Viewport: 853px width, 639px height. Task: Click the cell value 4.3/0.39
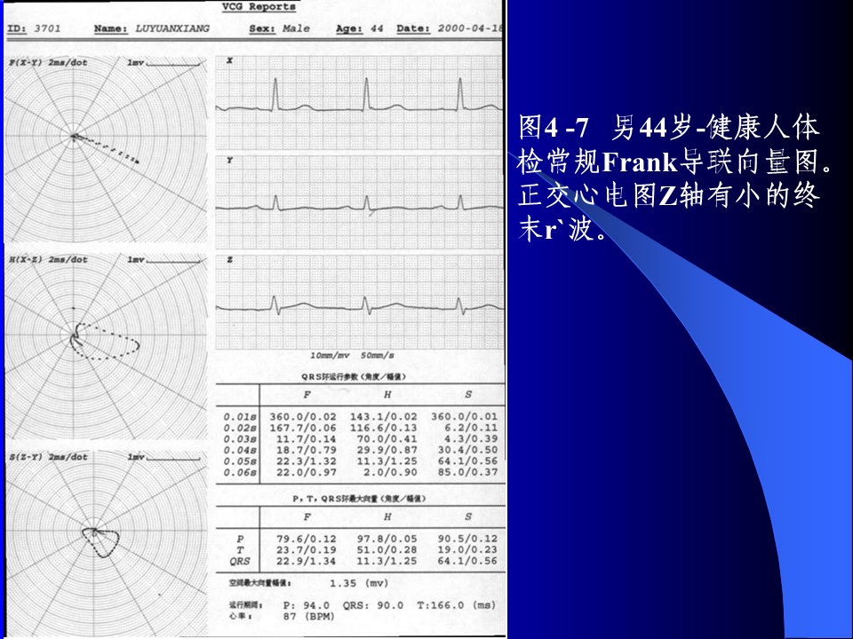(x=471, y=439)
